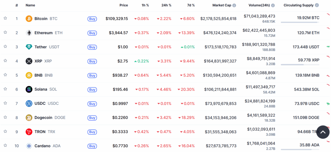Click the scroll-to-top arrow button
This screenshot has height=152, width=331.
coord(323,132)
